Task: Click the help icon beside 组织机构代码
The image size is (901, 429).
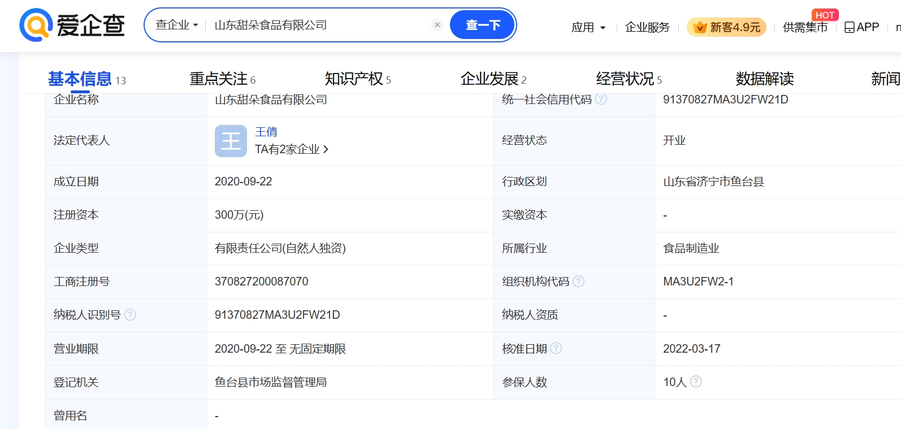Action: (x=579, y=281)
